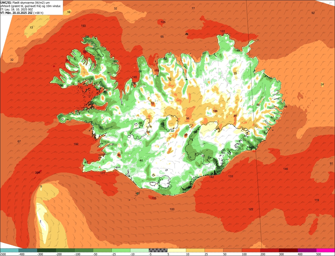
Task: Click the map value 145
Action: pos(135,77)
